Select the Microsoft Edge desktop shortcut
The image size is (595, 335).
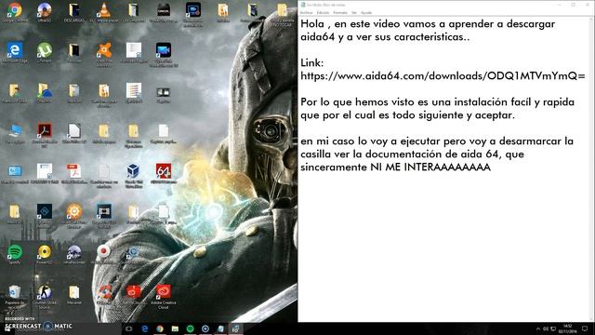coord(15,52)
